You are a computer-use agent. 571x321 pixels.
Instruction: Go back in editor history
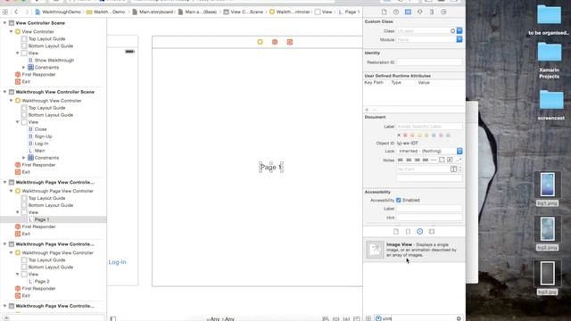click(16, 12)
